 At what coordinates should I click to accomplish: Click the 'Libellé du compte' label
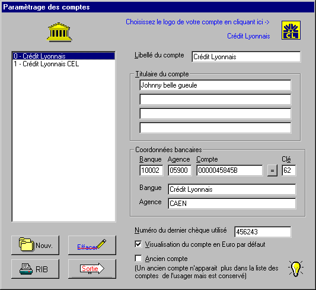(x=159, y=55)
